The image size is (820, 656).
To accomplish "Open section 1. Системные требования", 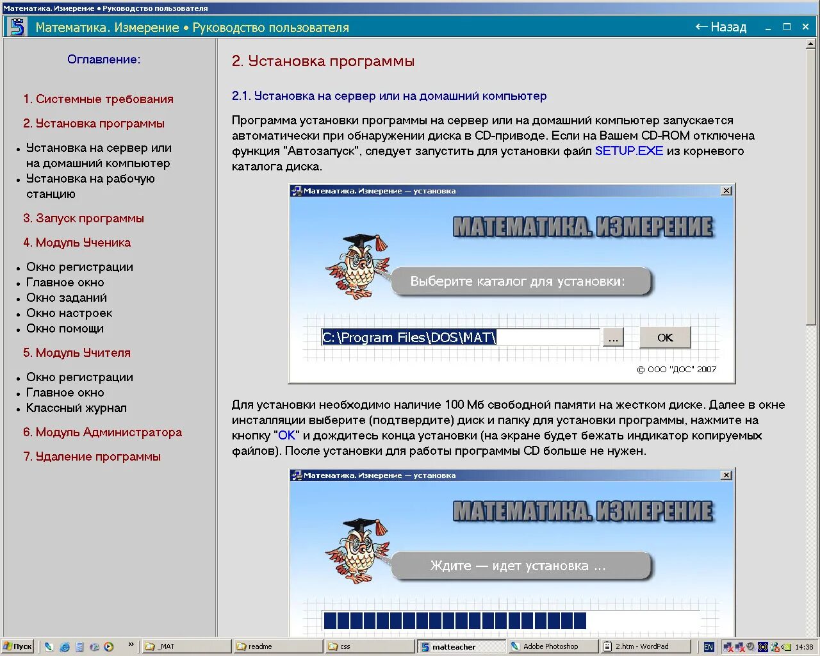I will 98,99.
